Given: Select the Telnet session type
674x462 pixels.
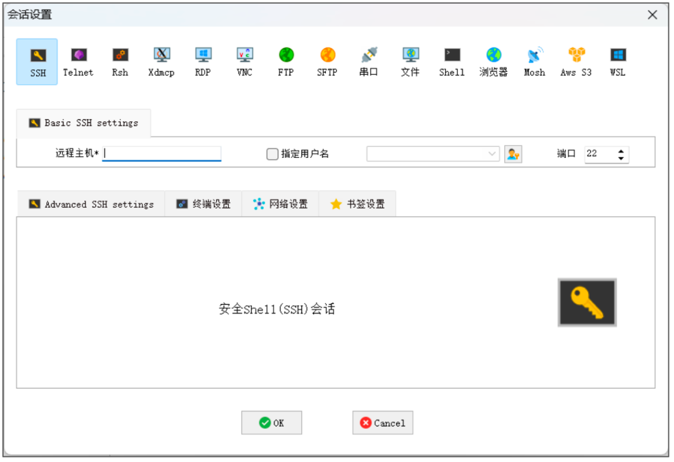Looking at the screenshot, I should tap(77, 61).
